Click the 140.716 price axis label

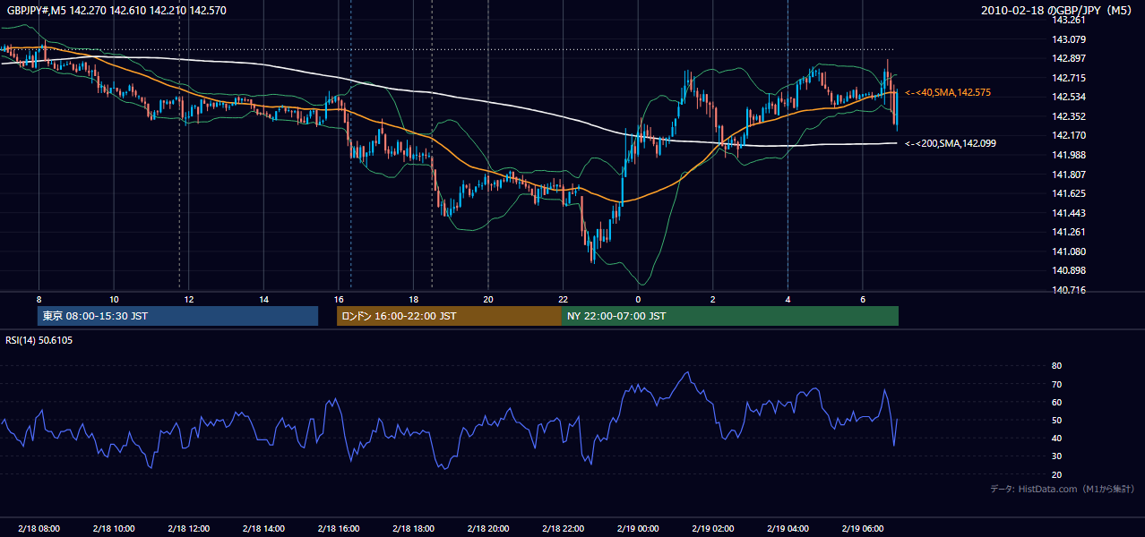[1068, 291]
